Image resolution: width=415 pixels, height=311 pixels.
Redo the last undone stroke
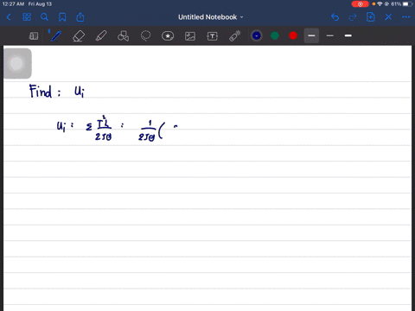352,17
